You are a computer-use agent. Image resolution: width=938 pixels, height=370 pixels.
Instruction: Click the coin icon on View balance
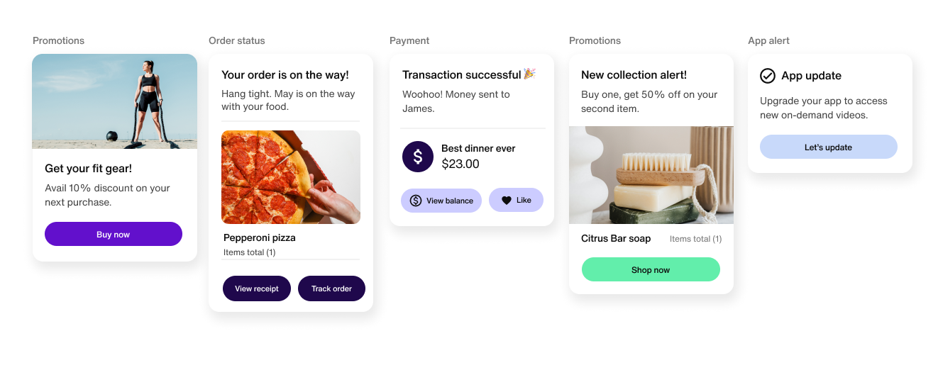[416, 201]
